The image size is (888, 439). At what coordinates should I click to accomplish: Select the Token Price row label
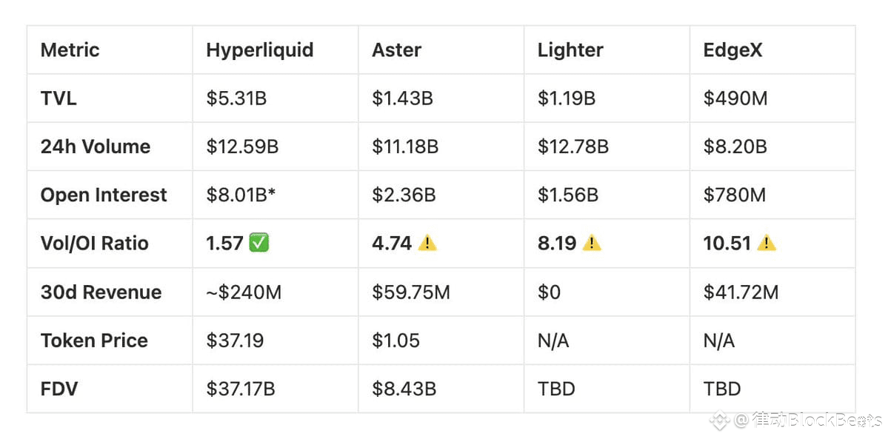click(94, 340)
